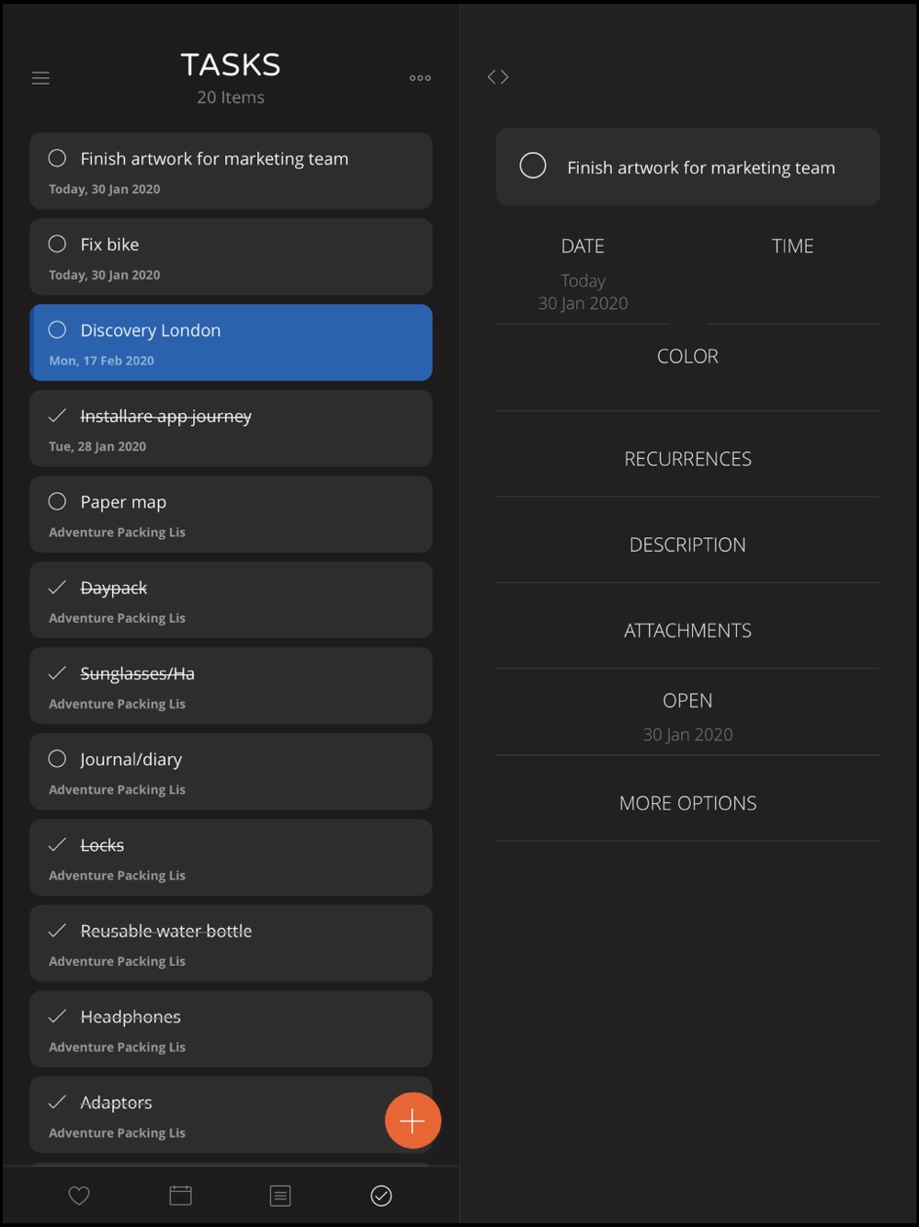Mark Fix bike as complete
This screenshot has width=919, height=1227.
[x=57, y=244]
